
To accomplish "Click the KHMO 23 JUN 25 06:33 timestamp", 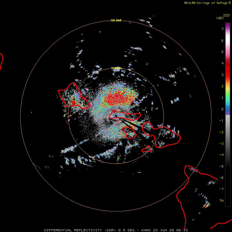I will click(165, 230).
